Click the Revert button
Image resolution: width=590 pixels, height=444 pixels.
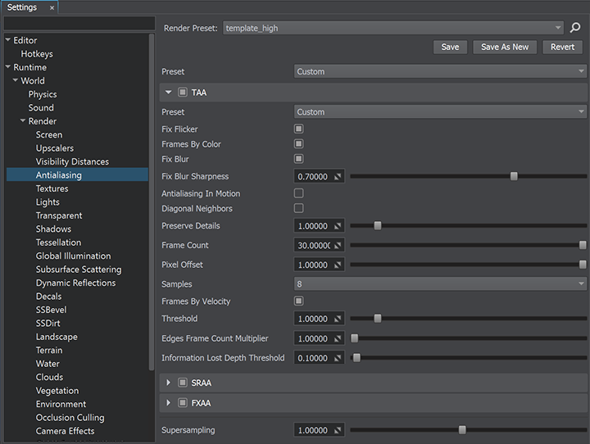[x=562, y=47]
